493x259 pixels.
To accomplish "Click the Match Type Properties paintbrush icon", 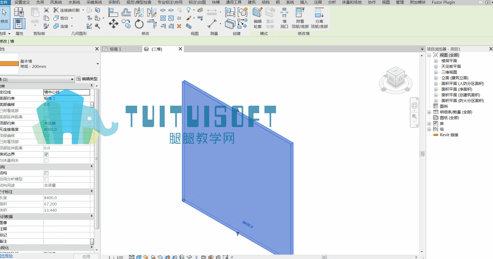I will 46,26.
